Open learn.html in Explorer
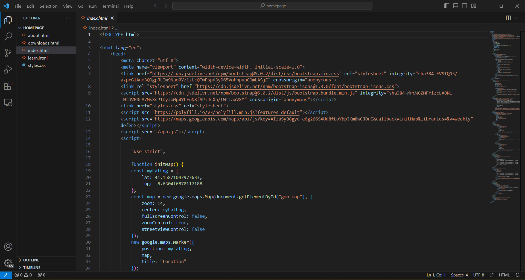525x280 pixels. click(46, 58)
